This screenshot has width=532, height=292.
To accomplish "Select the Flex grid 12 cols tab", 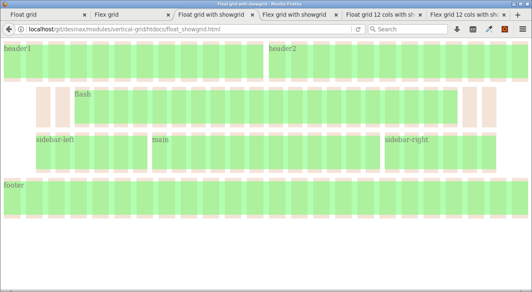I will pos(468,15).
